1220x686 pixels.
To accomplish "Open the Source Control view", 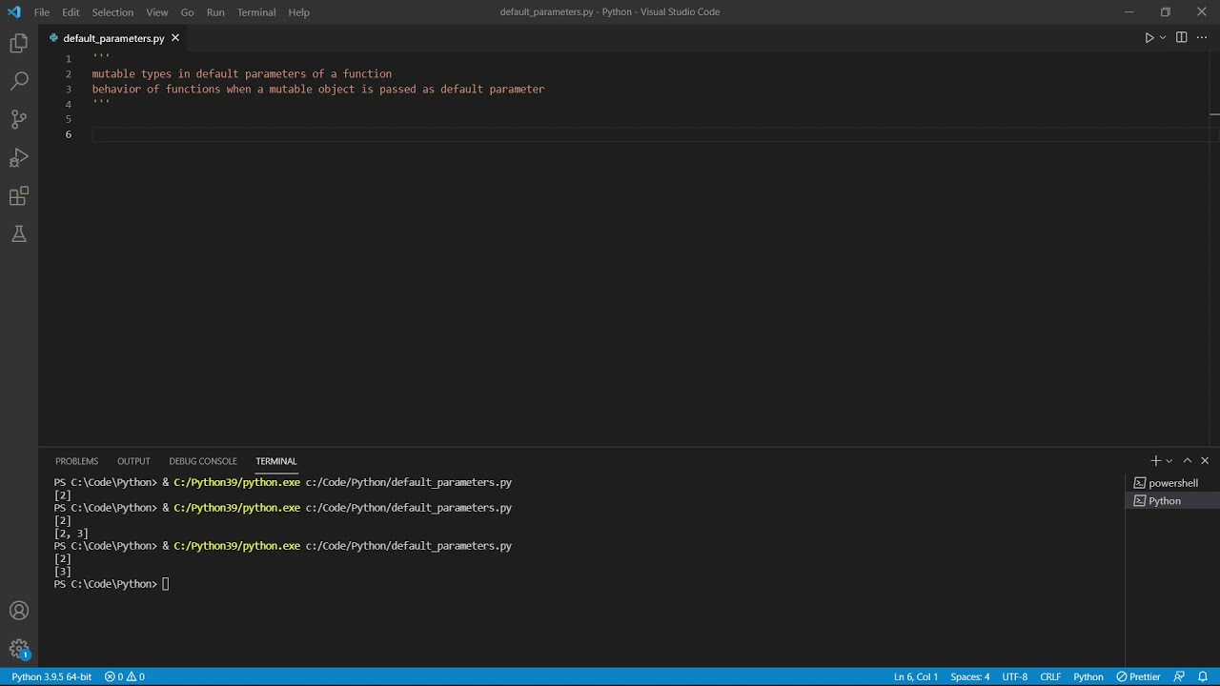I will (19, 120).
